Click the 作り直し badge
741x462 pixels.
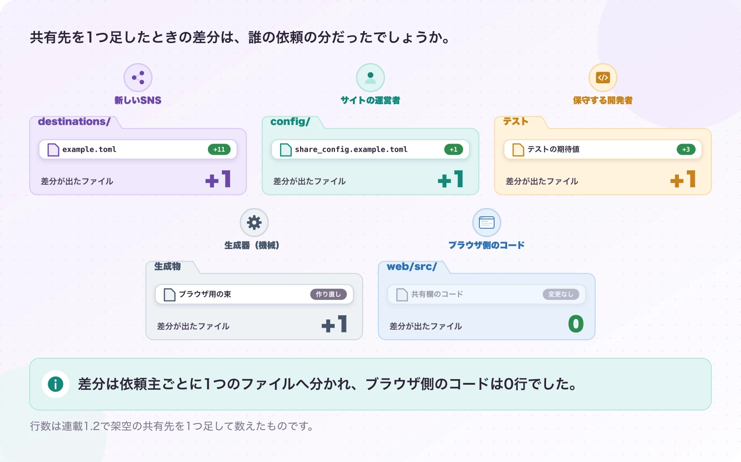(328, 294)
